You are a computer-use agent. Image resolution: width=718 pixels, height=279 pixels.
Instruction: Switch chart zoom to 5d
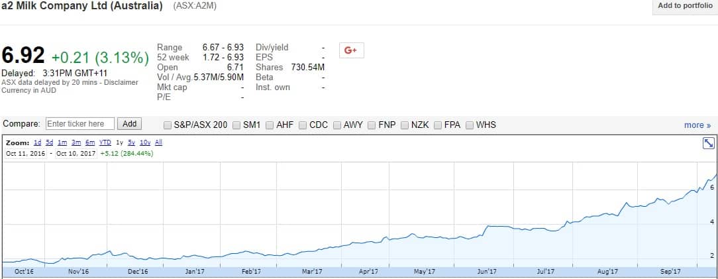tap(50, 142)
